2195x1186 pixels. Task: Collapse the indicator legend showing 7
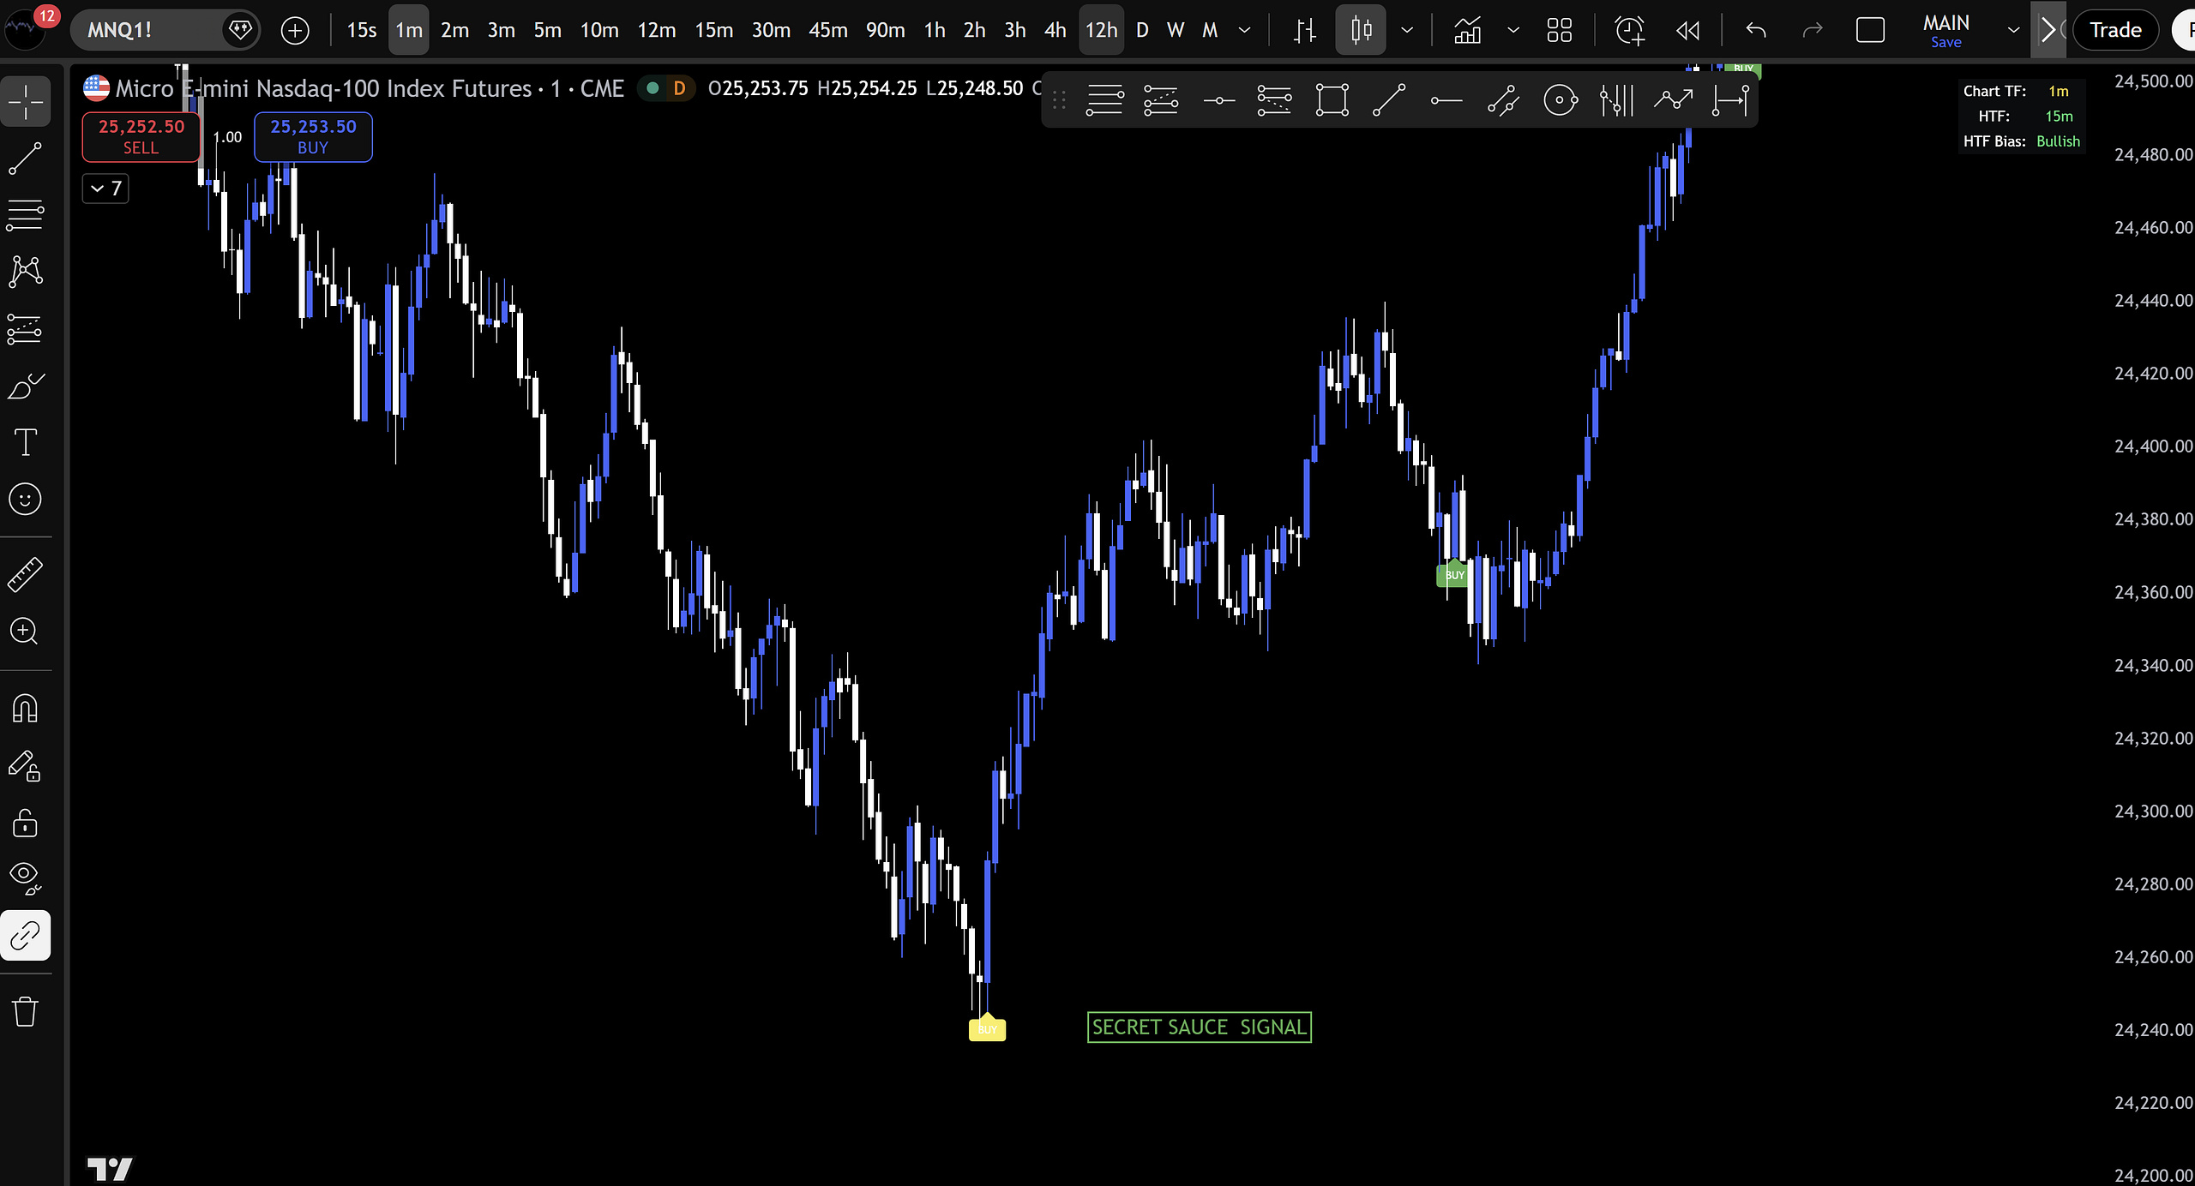pos(105,189)
